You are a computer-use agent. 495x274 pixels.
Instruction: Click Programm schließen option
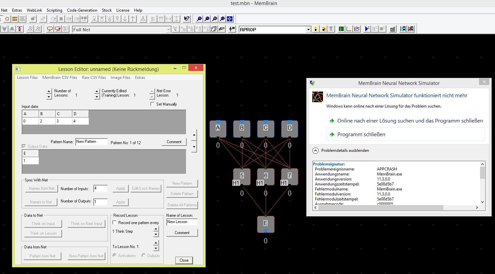361,135
